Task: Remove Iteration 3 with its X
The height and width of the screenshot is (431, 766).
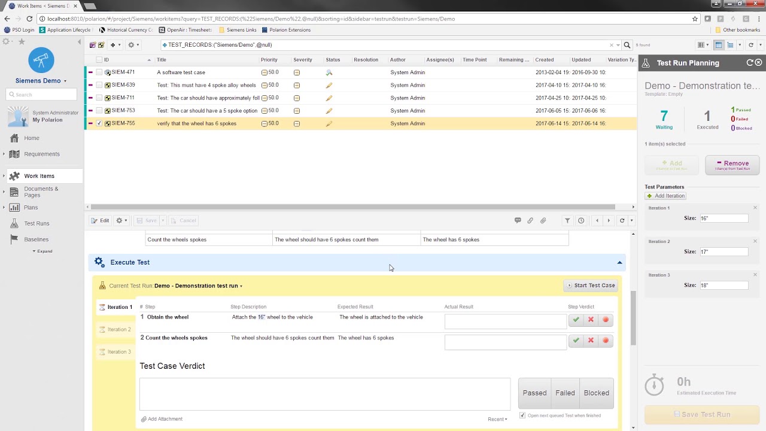Action: [755, 275]
